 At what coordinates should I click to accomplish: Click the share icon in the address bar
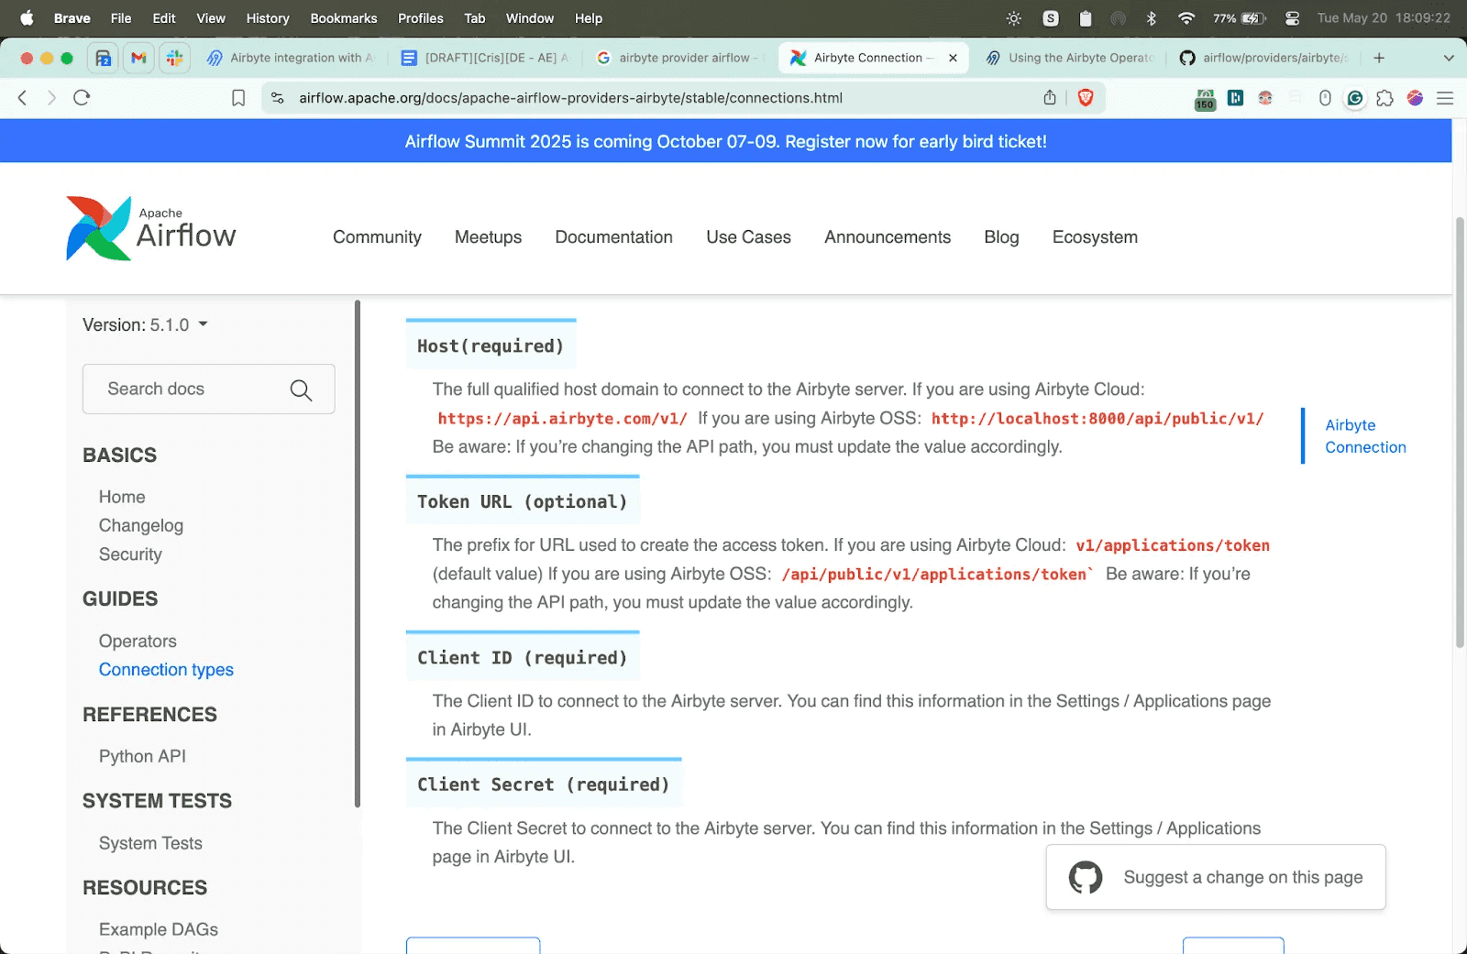[1050, 98]
